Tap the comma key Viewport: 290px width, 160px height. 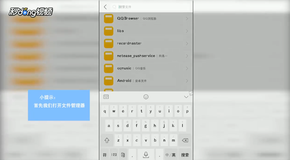click(132, 155)
